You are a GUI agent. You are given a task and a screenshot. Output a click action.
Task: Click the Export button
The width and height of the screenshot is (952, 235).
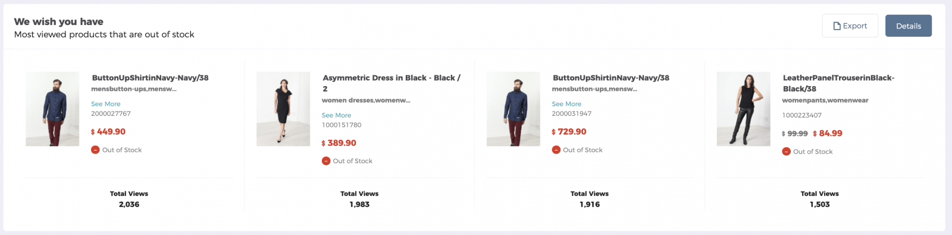click(850, 26)
